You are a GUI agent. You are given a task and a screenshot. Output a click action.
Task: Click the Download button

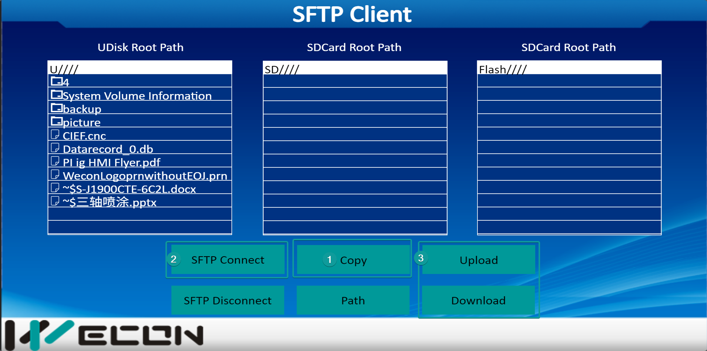(x=479, y=300)
